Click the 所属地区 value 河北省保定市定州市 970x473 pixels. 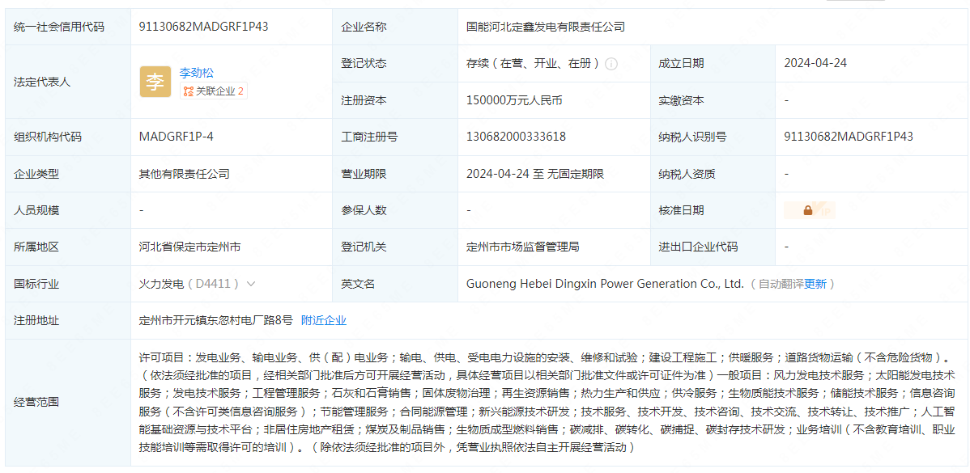189,247
